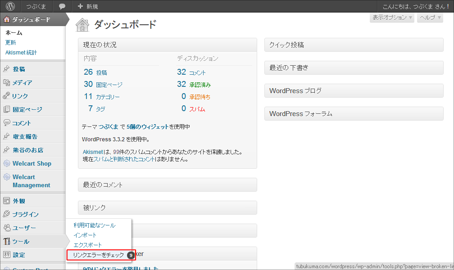Click the Akismet link in the status text

(93, 152)
